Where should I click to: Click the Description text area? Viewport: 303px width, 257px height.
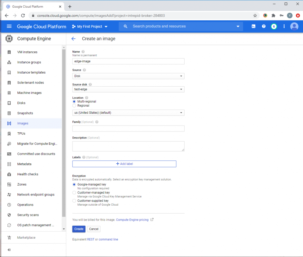coord(128,146)
